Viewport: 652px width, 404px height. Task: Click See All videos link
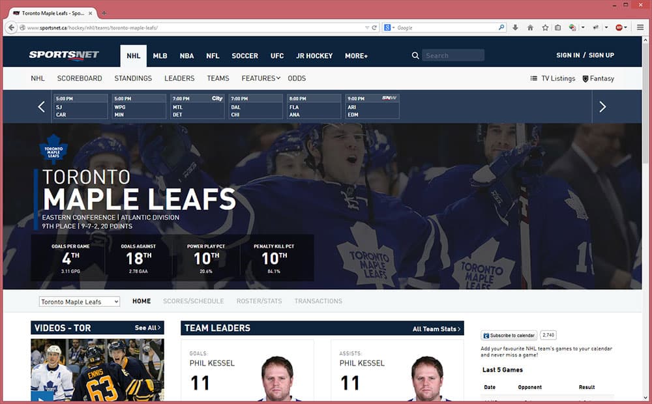147,328
